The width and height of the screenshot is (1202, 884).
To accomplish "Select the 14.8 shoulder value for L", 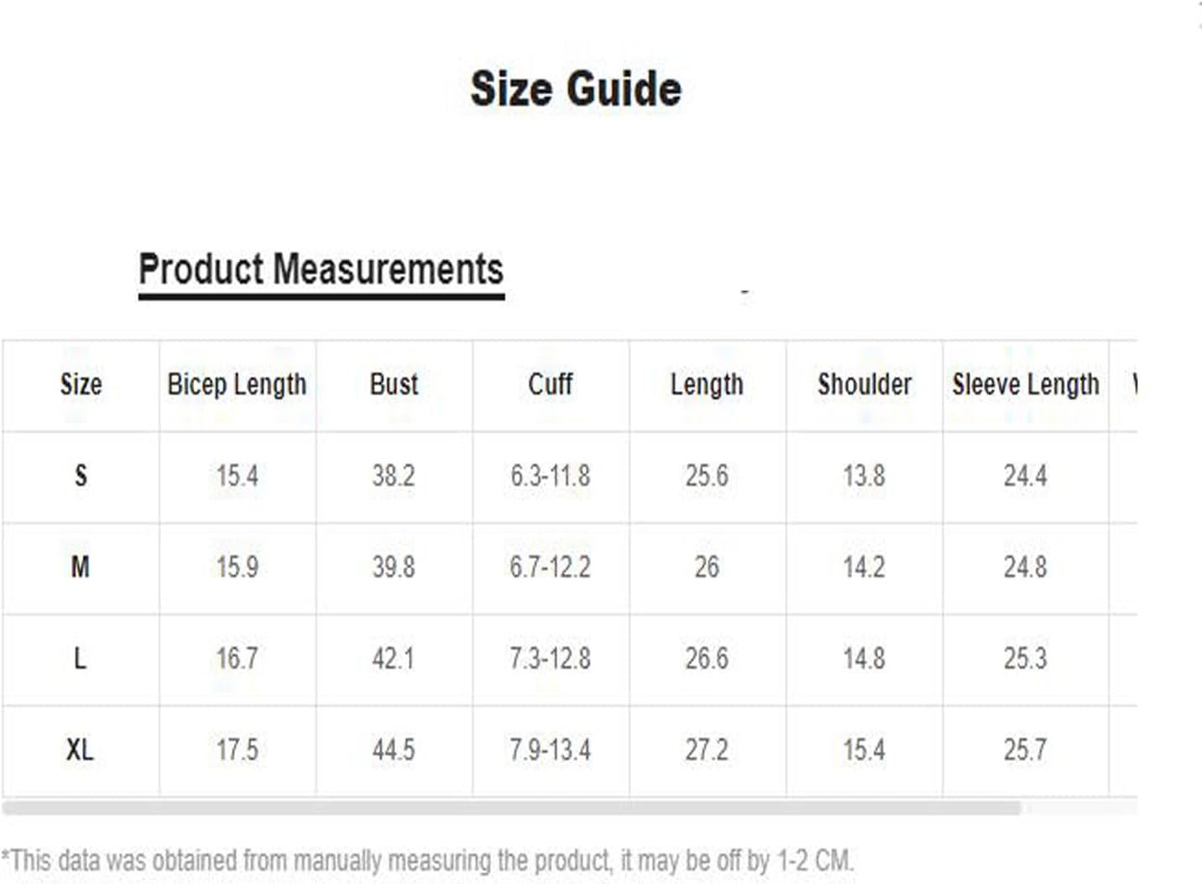I will click(x=865, y=658).
